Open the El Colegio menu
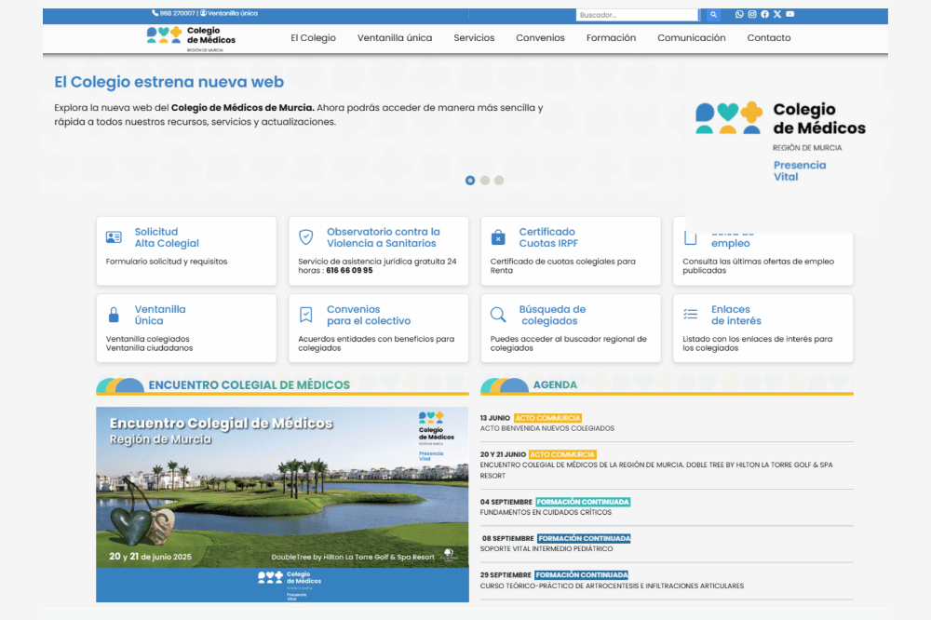 coord(313,38)
